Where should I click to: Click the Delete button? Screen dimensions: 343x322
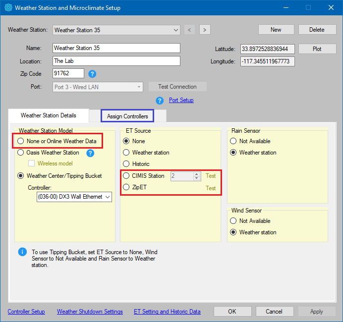pos(317,30)
